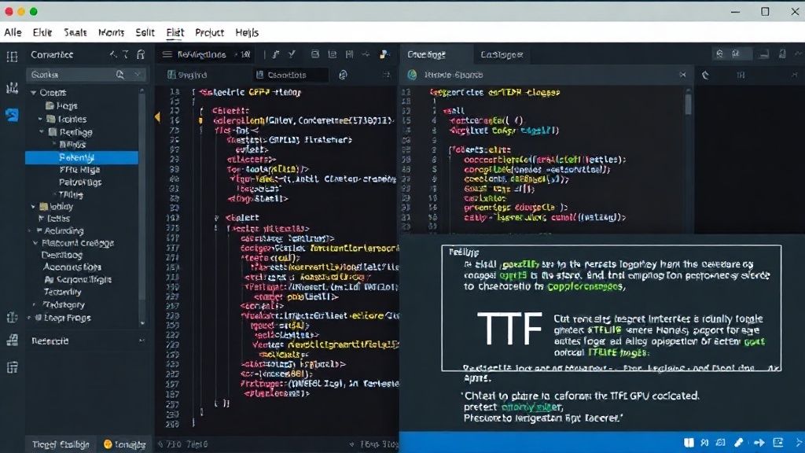Viewport: 805px width, 453px height.
Task: Close the right editor pane with X button
Action: tap(682, 75)
